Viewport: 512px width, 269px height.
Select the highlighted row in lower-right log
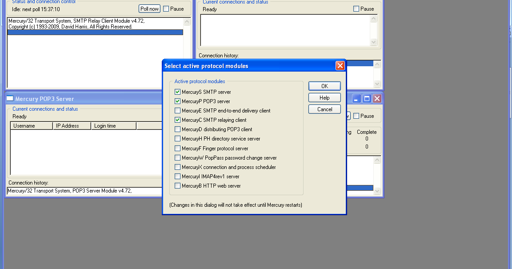click(x=360, y=188)
